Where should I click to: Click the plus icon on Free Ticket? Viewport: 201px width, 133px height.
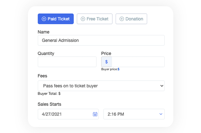83,19
